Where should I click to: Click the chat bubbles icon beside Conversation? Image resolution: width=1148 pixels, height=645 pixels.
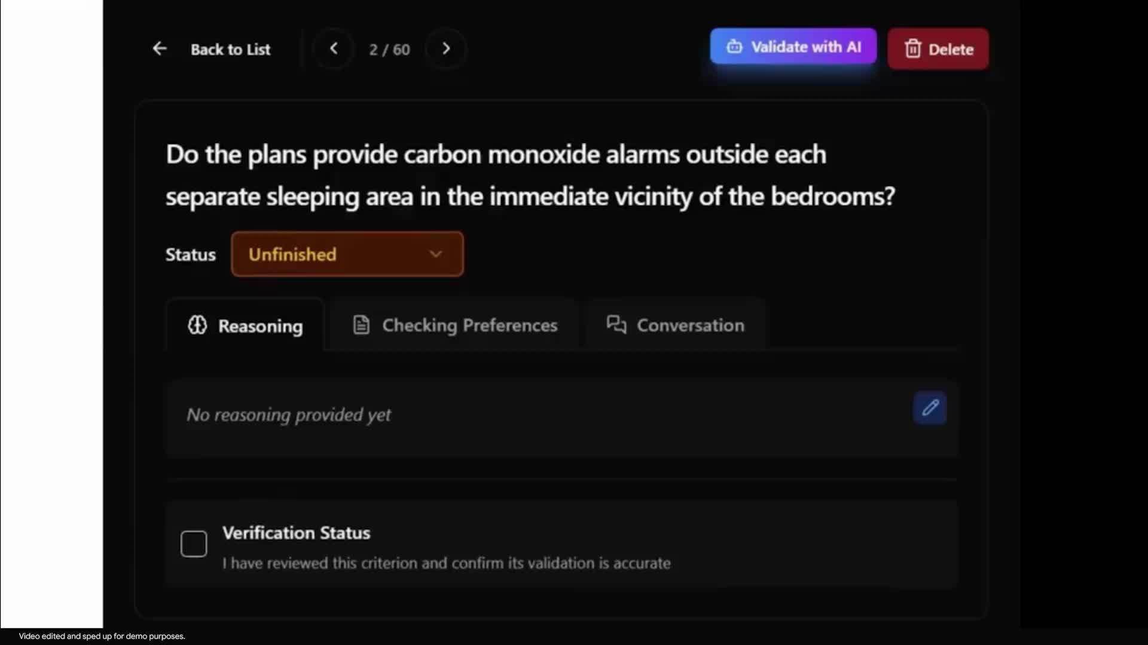click(616, 325)
